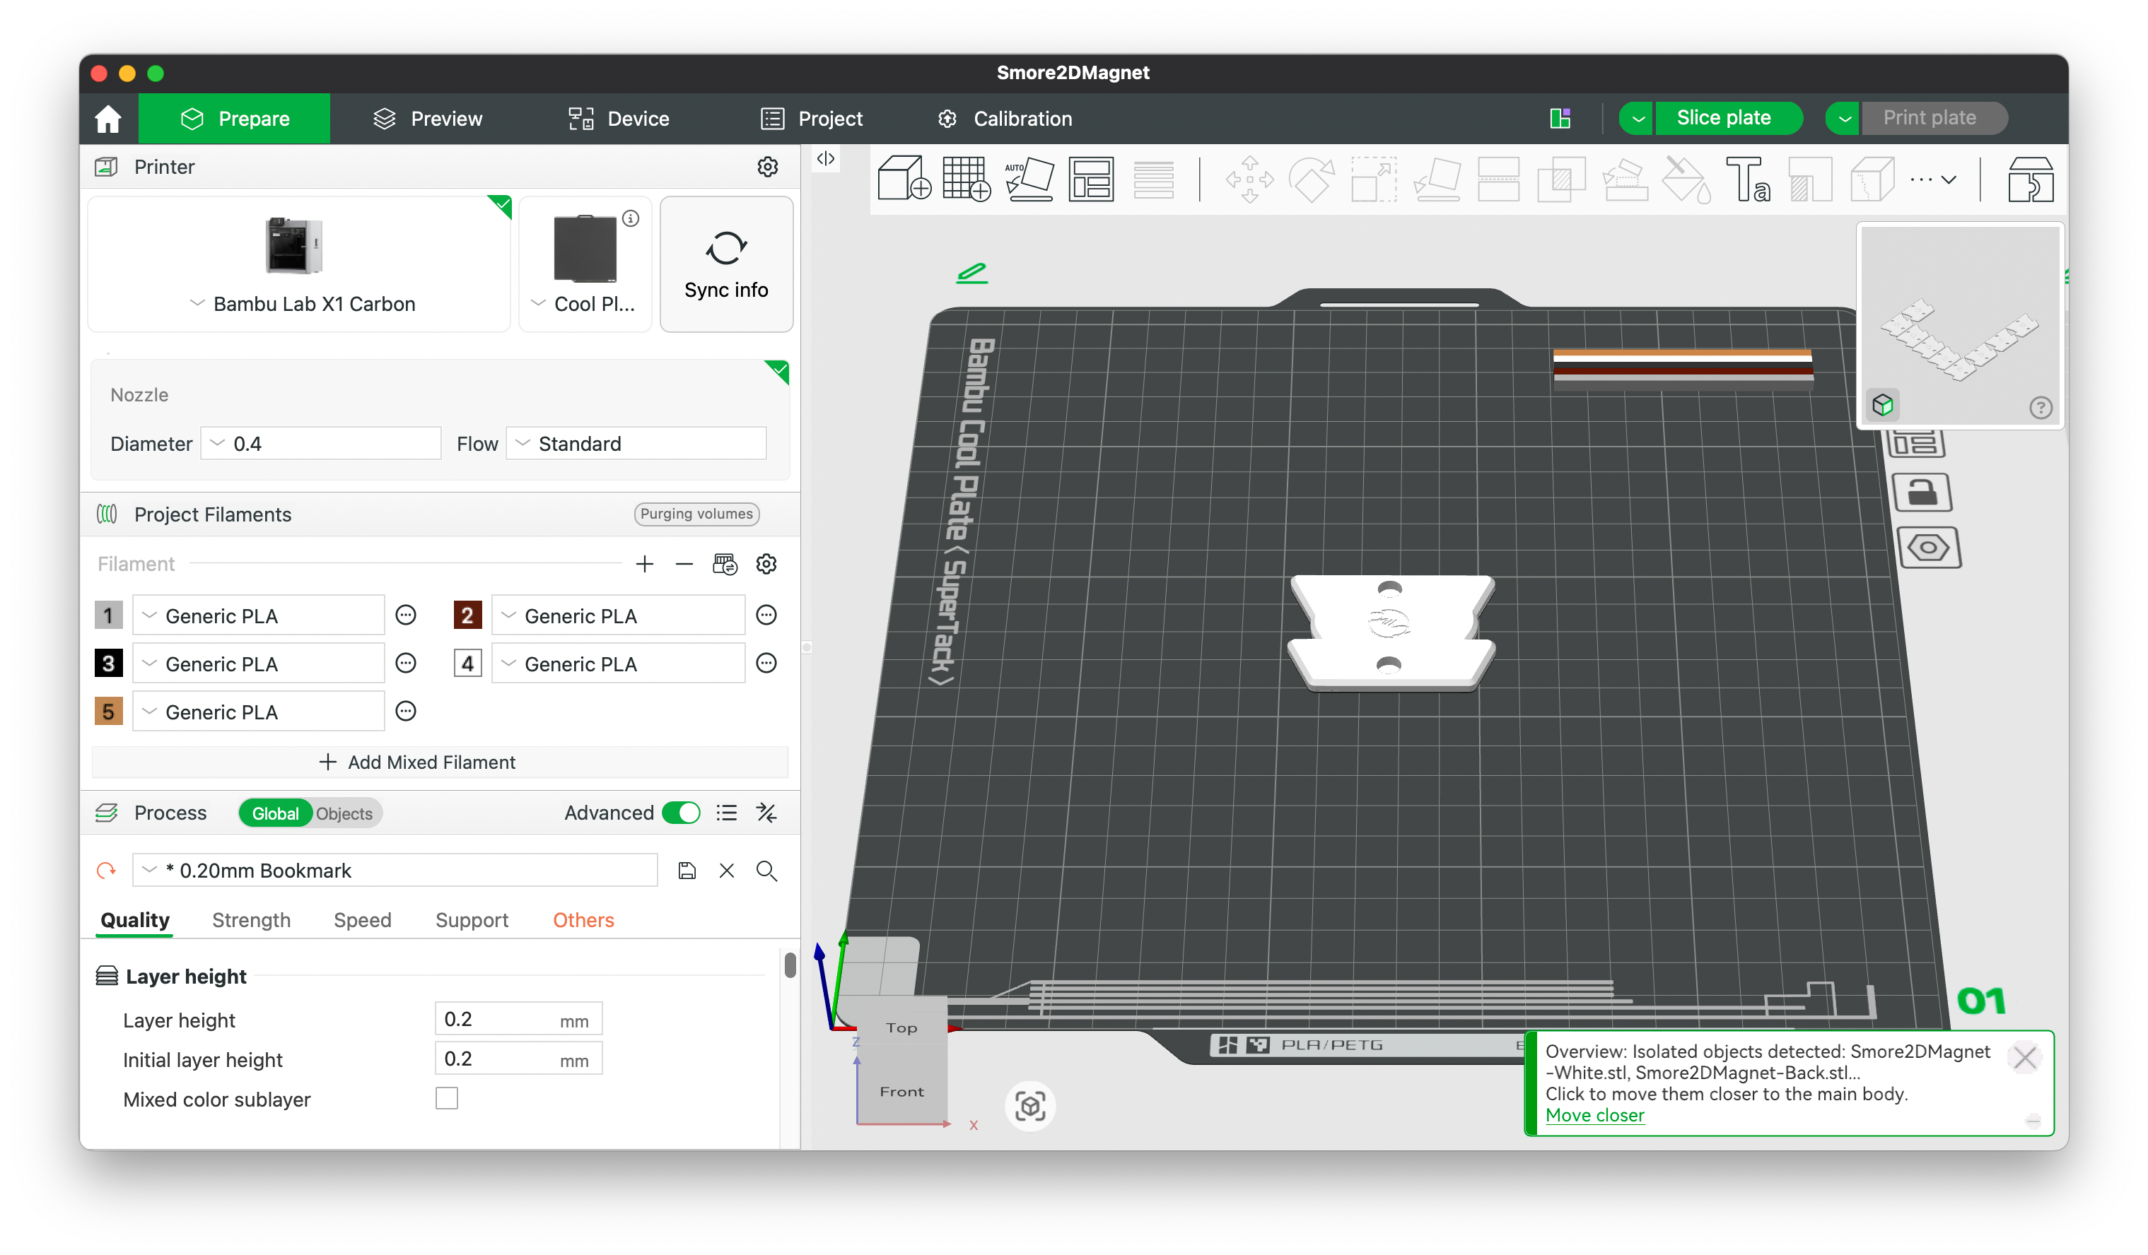Click the edit plate name pencil icon
The width and height of the screenshot is (2148, 1255).
pos(971,273)
